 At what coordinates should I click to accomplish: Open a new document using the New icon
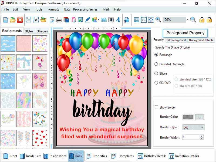(x=6, y=19)
